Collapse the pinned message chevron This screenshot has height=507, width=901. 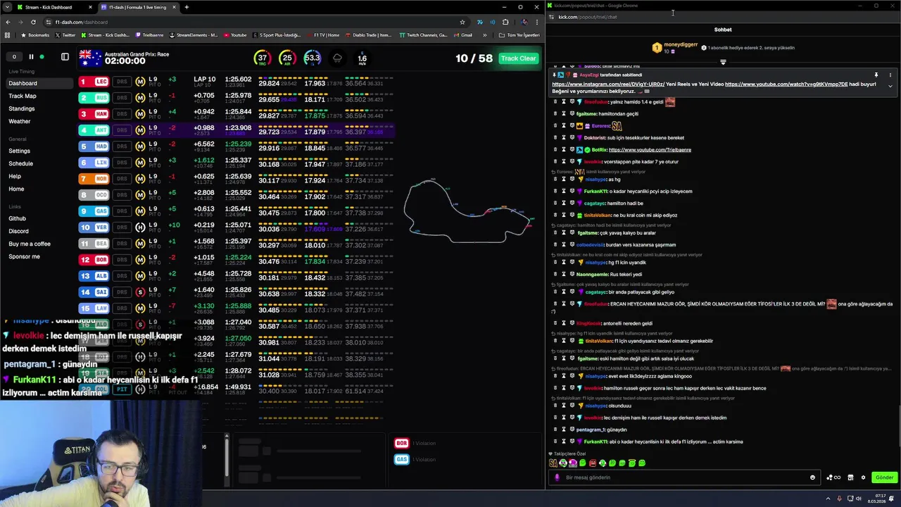click(x=890, y=86)
